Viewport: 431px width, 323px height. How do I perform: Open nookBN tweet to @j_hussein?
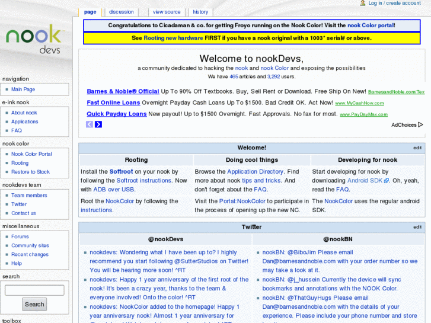pyautogui.click(x=331, y=284)
